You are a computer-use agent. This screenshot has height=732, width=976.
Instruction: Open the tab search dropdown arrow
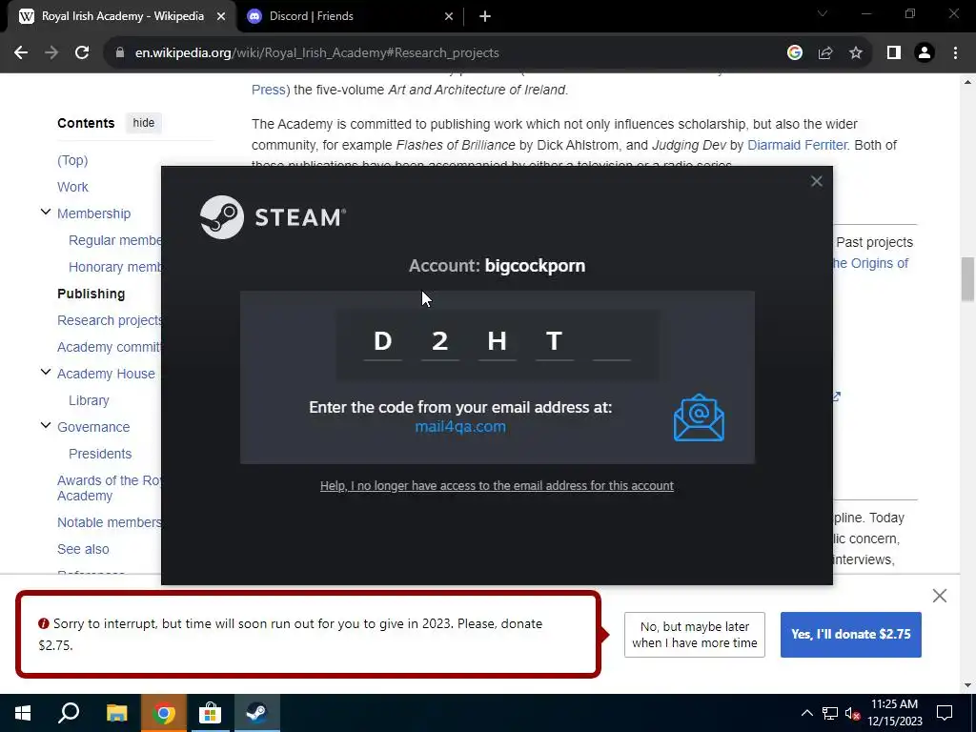(x=823, y=13)
